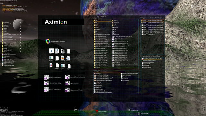Launch Windows Media Player from program list
This screenshot has width=206, height=116.
tap(8, 65)
